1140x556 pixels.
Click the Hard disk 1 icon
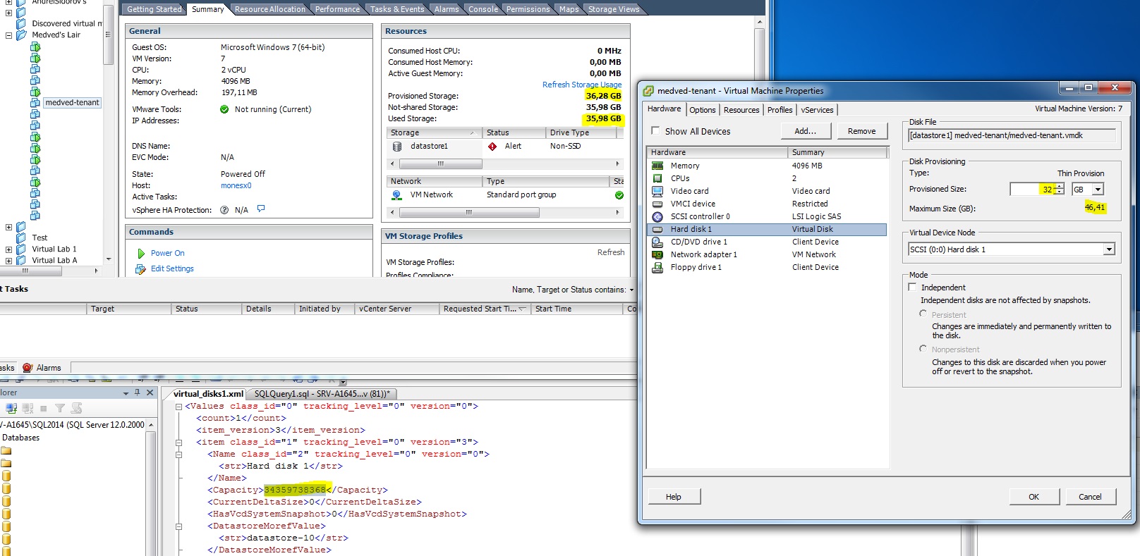point(657,229)
